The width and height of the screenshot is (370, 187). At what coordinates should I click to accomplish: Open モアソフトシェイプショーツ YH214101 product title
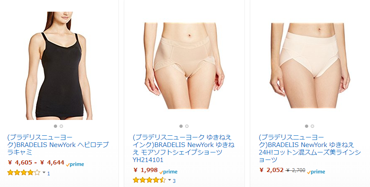pyautogui.click(x=184, y=148)
